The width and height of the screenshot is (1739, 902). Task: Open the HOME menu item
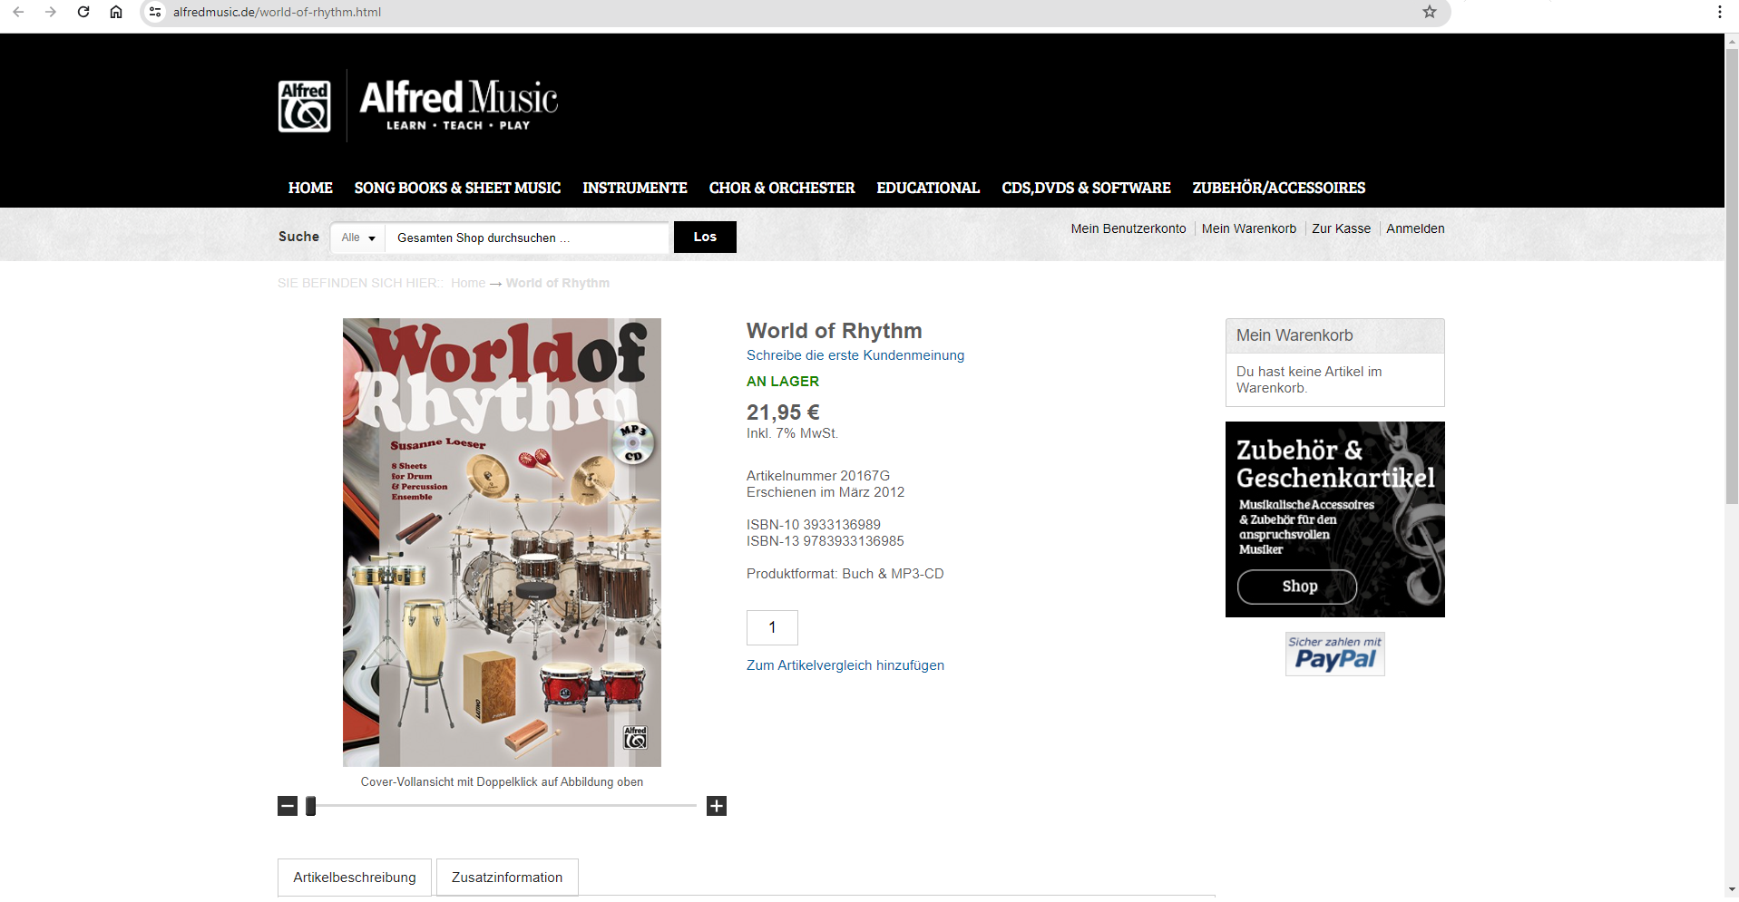(x=310, y=188)
